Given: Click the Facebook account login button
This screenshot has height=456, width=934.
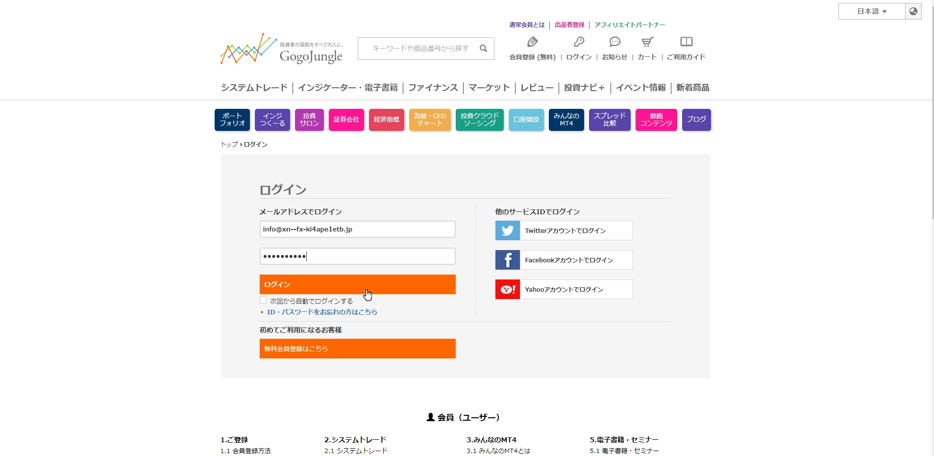Looking at the screenshot, I should [564, 260].
